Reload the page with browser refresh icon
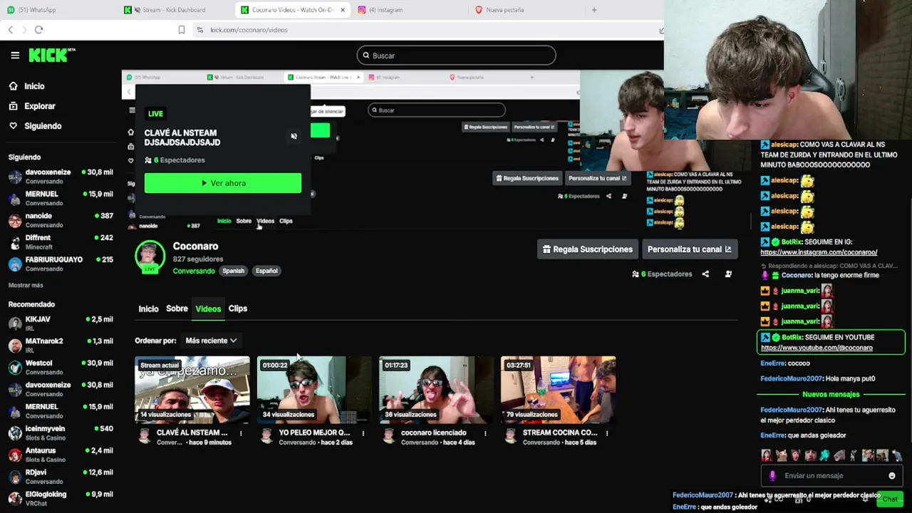The height and width of the screenshot is (513, 912). click(38, 30)
